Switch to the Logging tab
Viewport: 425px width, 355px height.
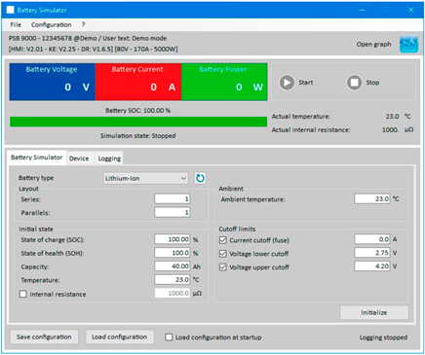[109, 159]
